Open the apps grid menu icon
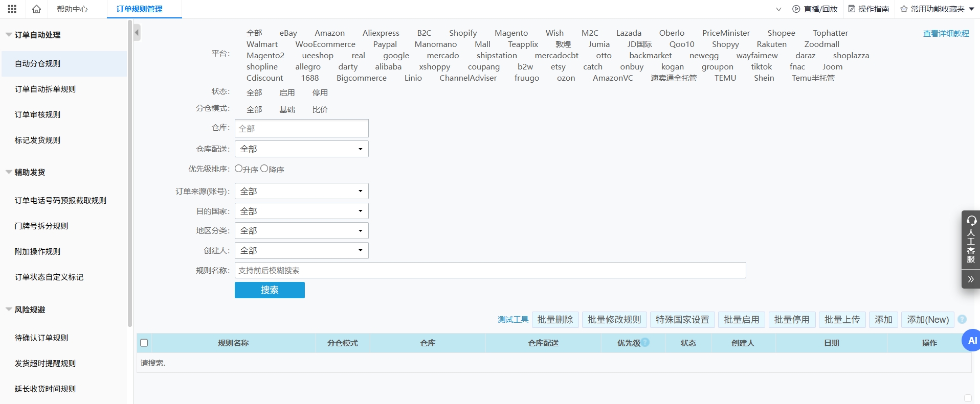The image size is (980, 404). (x=12, y=9)
